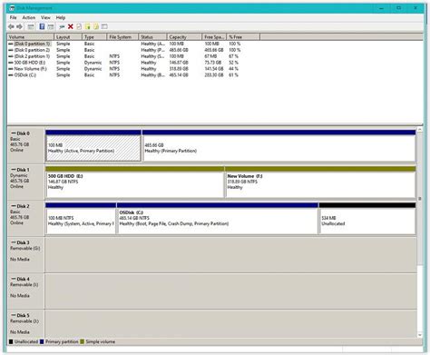Click the disk icon before the red X
430x355 pixels.
62,26
